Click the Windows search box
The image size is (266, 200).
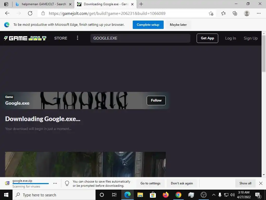[x=54, y=195]
